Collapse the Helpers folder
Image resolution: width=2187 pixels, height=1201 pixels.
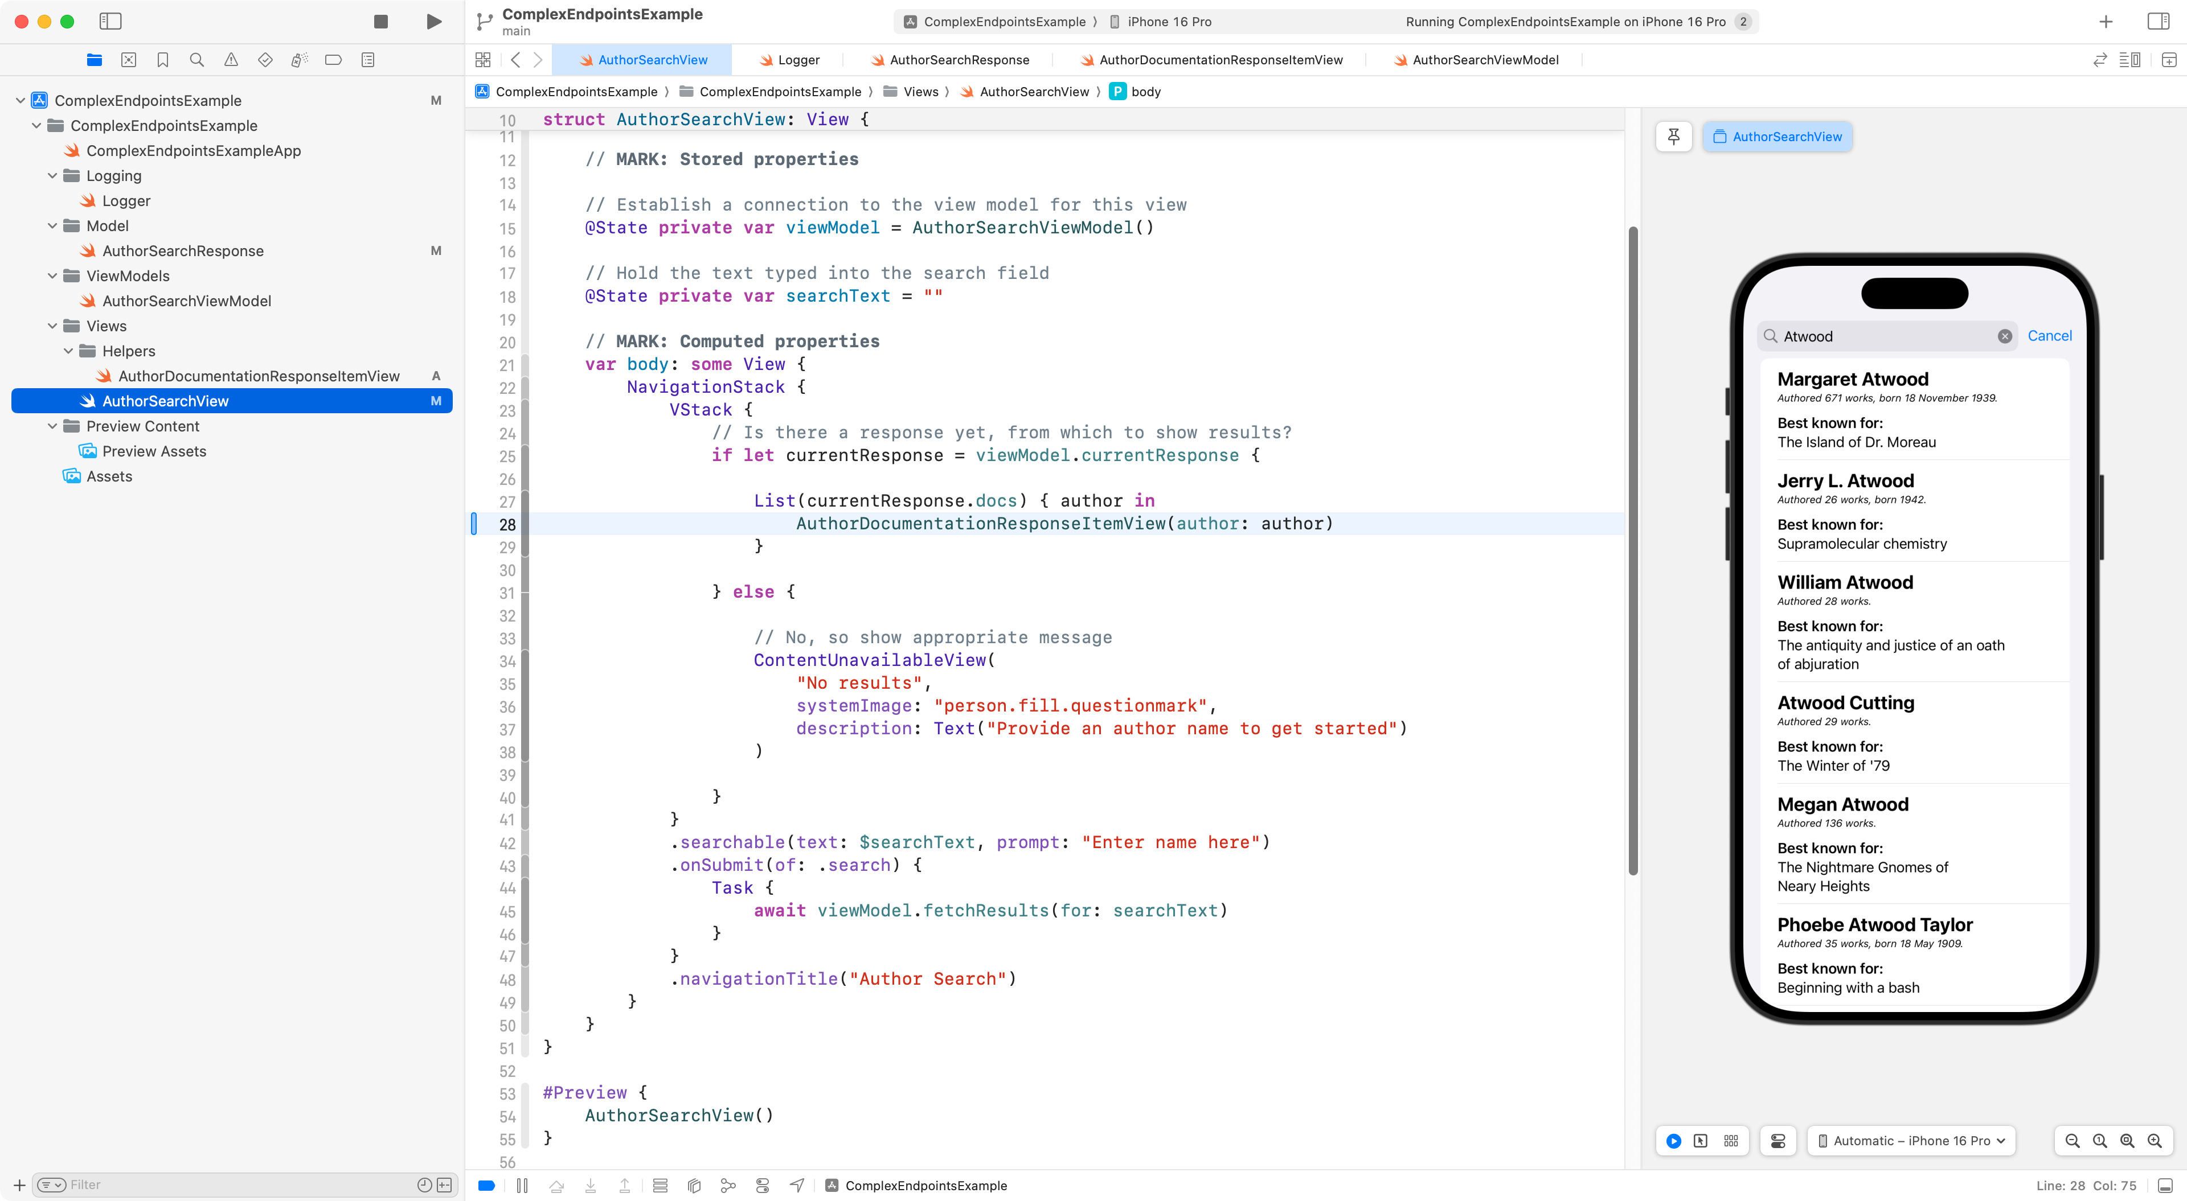[69, 351]
